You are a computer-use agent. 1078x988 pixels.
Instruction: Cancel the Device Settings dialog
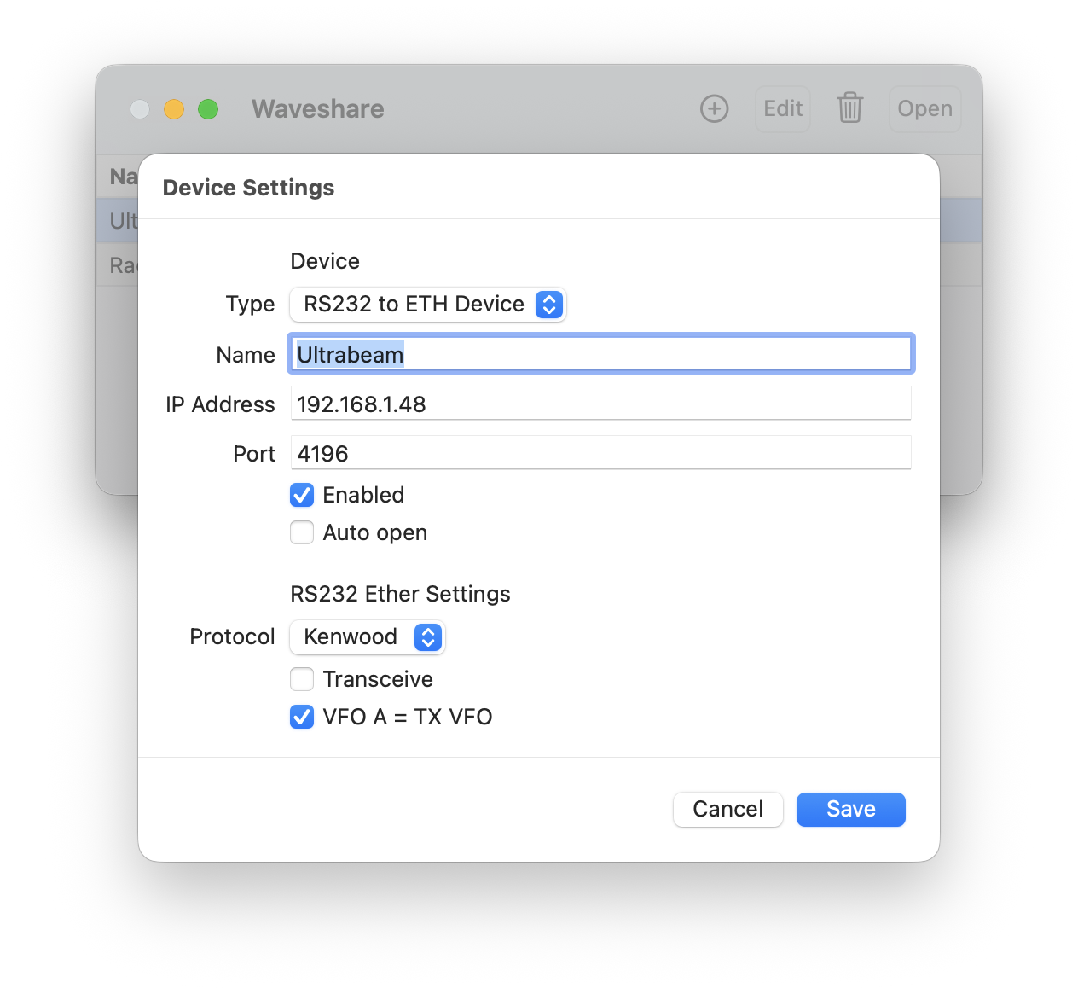[x=727, y=809]
